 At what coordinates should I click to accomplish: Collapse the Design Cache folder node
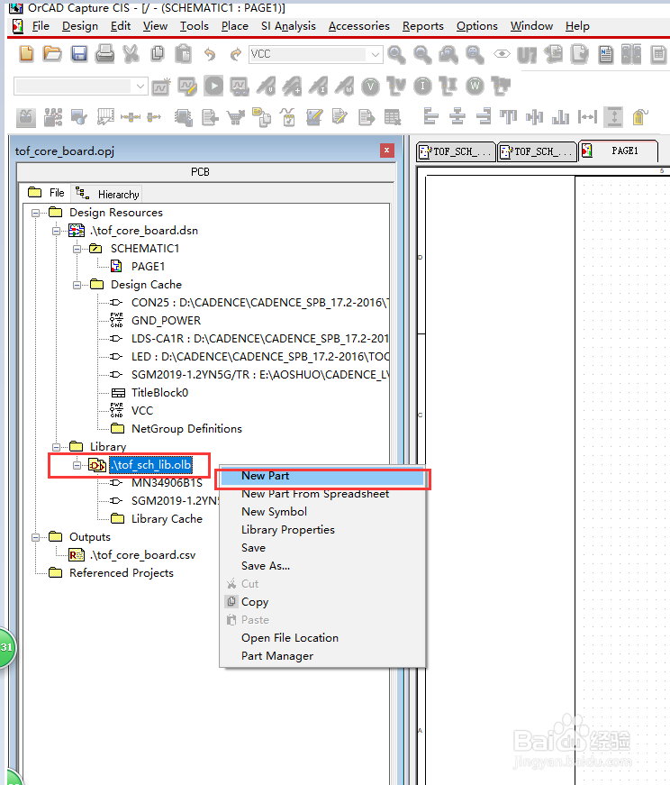(x=77, y=286)
